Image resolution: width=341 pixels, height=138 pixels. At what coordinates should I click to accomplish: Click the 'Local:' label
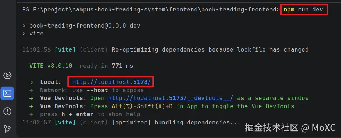pyautogui.click(x=51, y=82)
